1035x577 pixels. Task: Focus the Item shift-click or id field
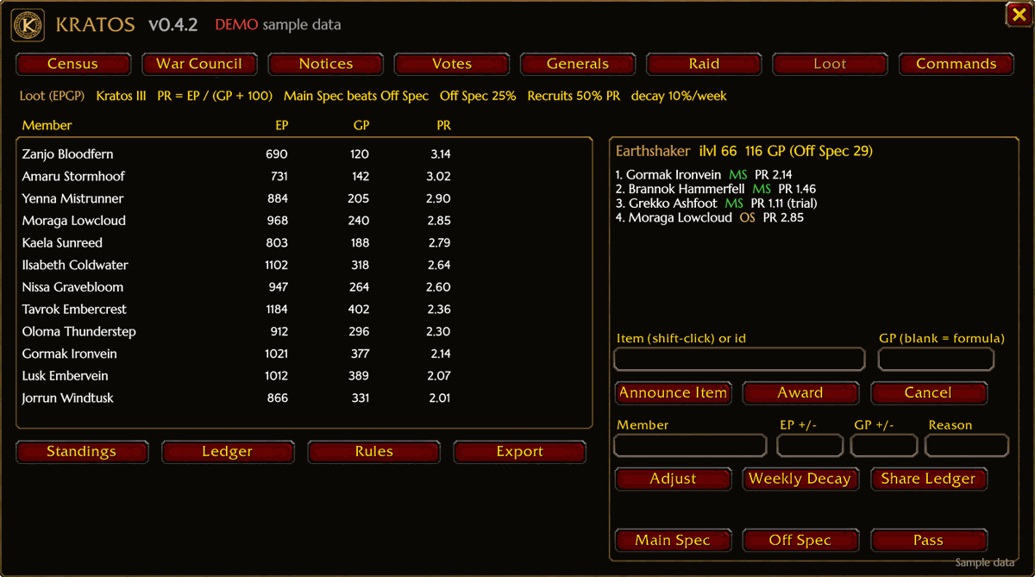coord(739,360)
